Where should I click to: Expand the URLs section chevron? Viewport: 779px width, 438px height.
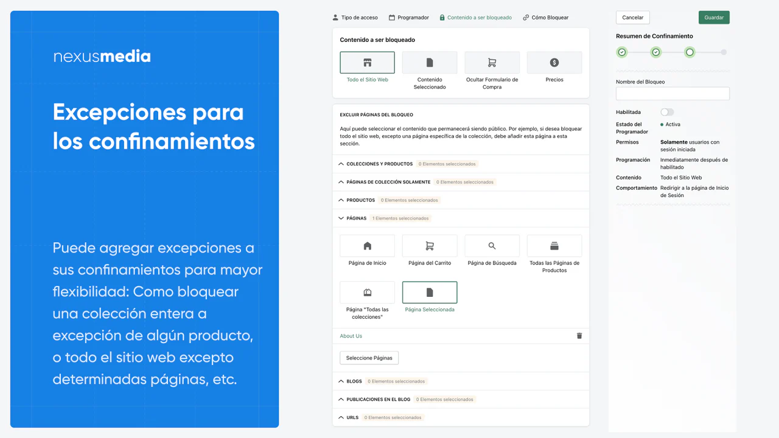(x=341, y=418)
